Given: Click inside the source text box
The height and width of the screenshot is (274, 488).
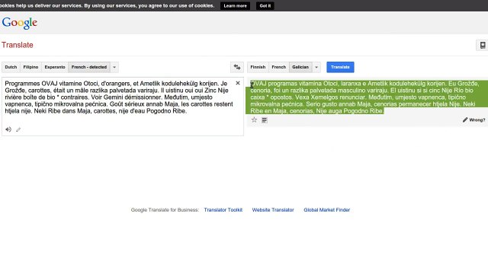Looking at the screenshot, I should click(123, 107).
